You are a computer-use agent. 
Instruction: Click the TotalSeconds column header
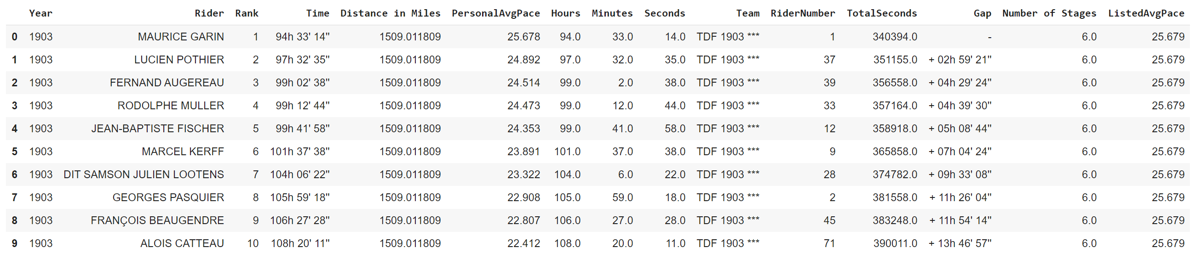click(x=881, y=13)
